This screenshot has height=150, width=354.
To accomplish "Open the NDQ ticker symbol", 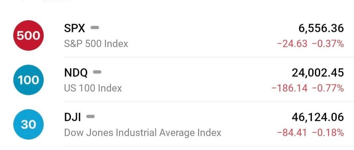I will click(x=76, y=73).
